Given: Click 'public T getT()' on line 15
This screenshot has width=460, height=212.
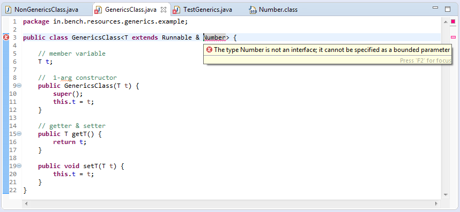Looking at the screenshot, I should [66, 134].
